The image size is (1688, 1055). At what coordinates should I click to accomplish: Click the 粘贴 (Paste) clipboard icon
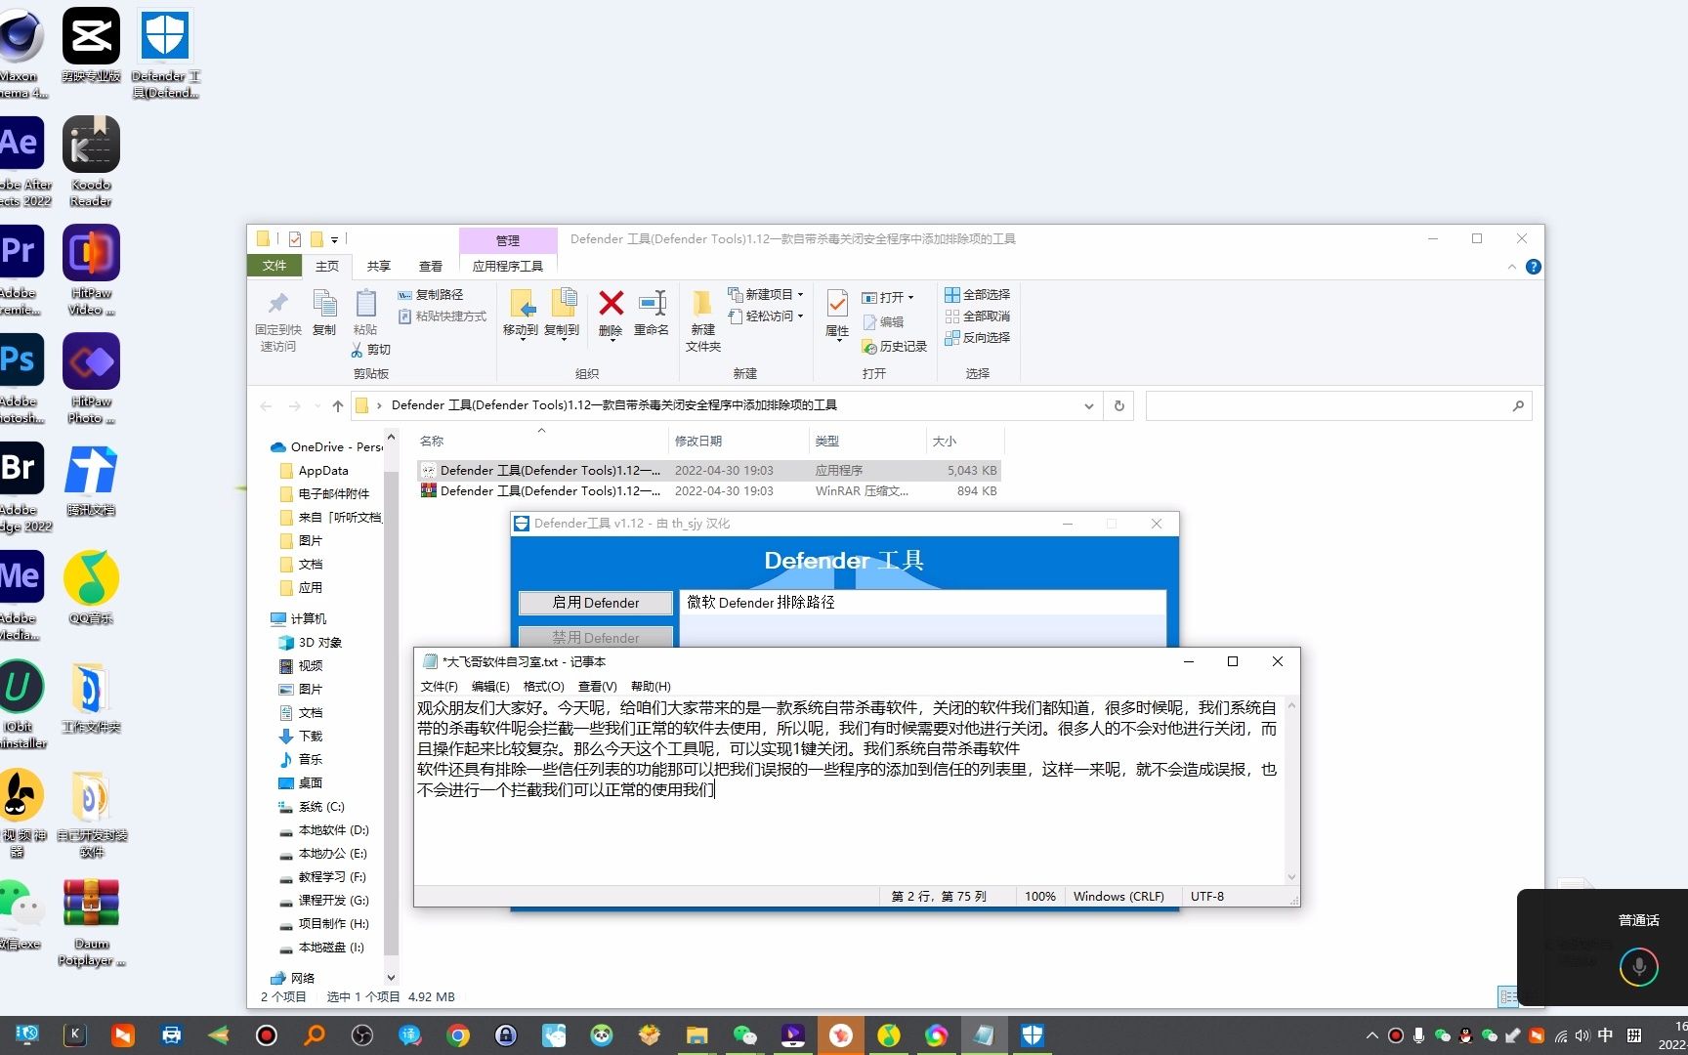tap(366, 313)
